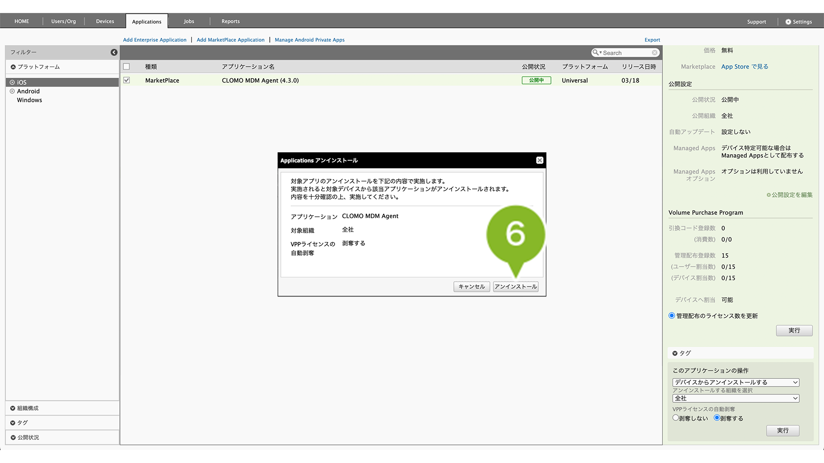Open the Devices tab
Image resolution: width=824 pixels, height=463 pixels.
coord(105,21)
